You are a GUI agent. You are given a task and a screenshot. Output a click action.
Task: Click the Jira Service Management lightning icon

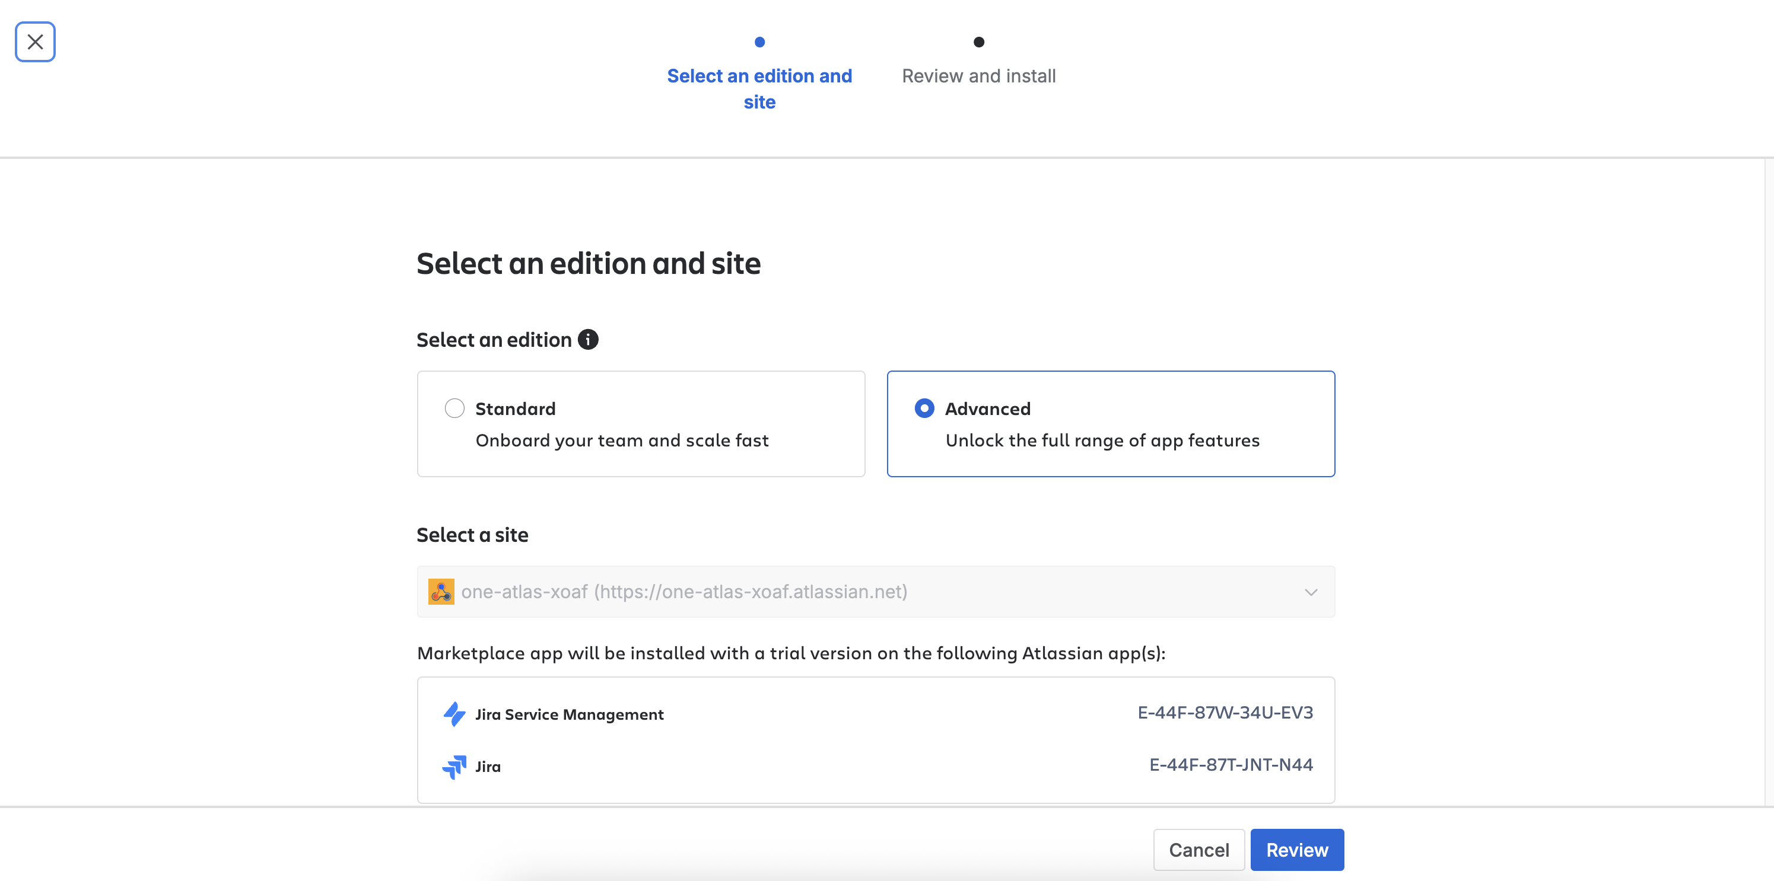tap(454, 714)
